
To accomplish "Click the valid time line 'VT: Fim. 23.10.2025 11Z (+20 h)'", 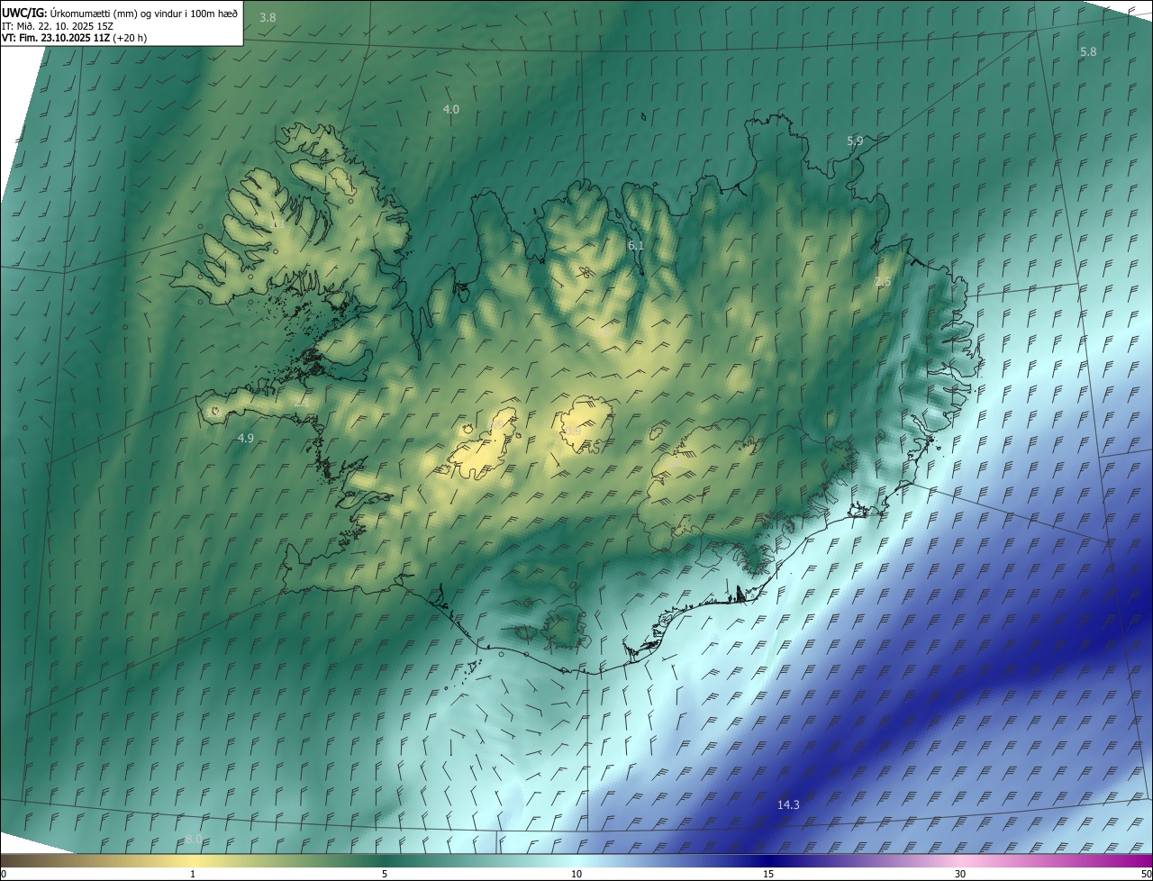I will (x=74, y=38).
